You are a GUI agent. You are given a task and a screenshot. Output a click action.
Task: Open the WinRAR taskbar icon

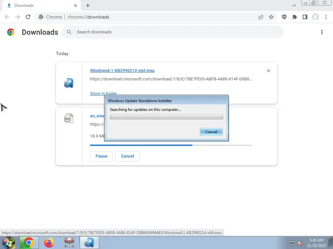click(x=69, y=243)
